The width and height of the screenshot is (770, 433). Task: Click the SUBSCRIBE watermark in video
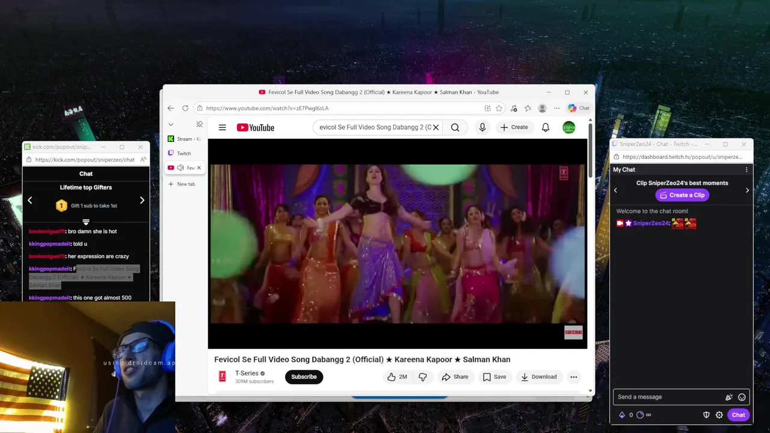[573, 333]
